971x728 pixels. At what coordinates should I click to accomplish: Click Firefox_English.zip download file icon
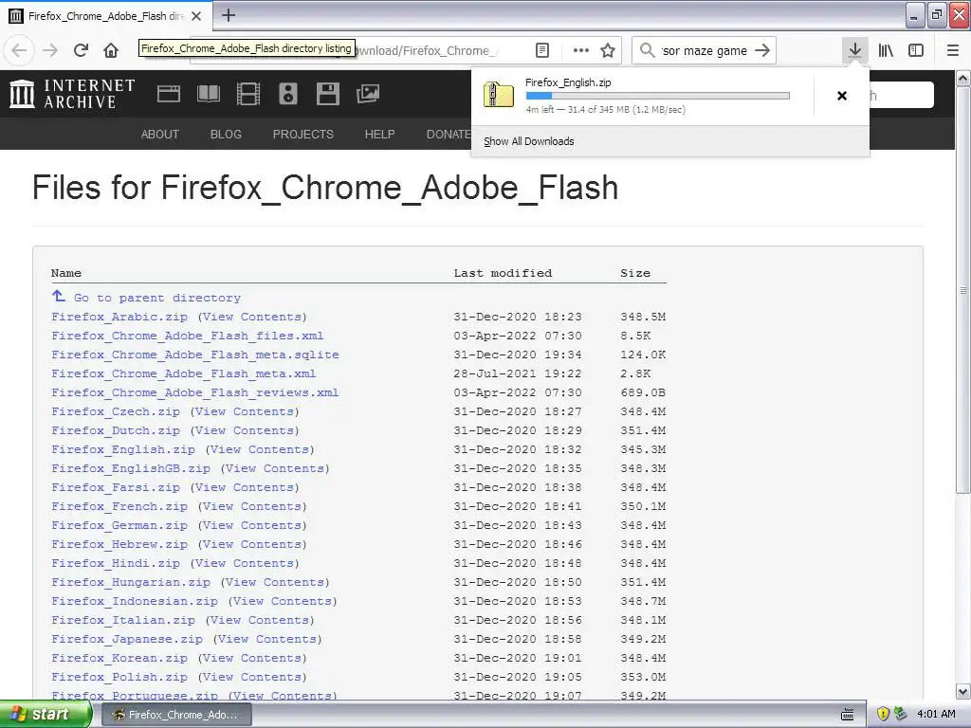499,94
